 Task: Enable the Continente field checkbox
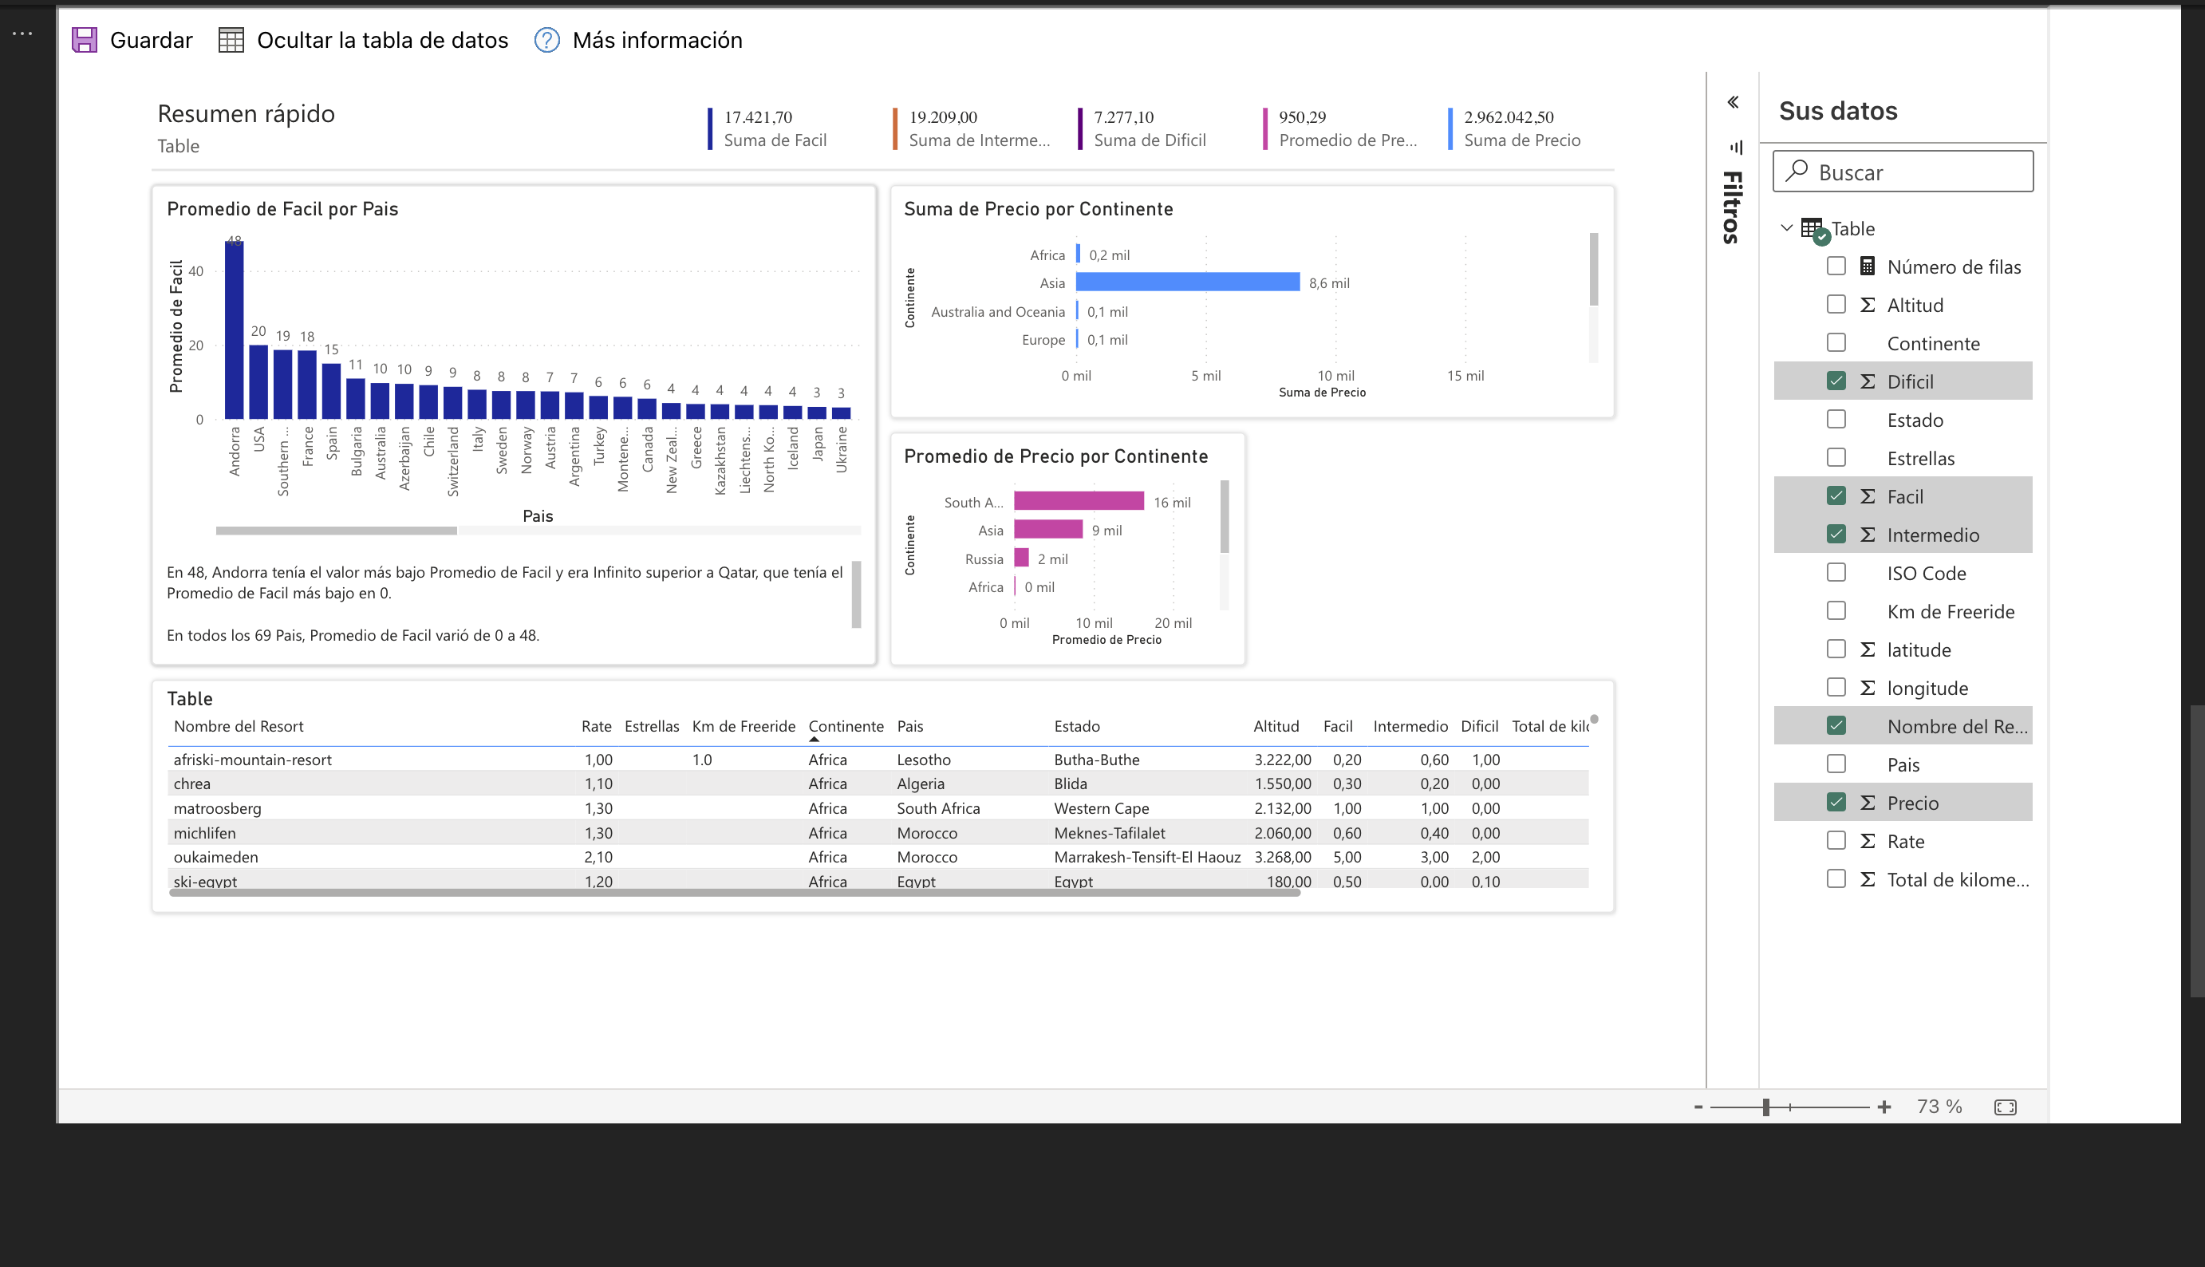pyautogui.click(x=1836, y=343)
